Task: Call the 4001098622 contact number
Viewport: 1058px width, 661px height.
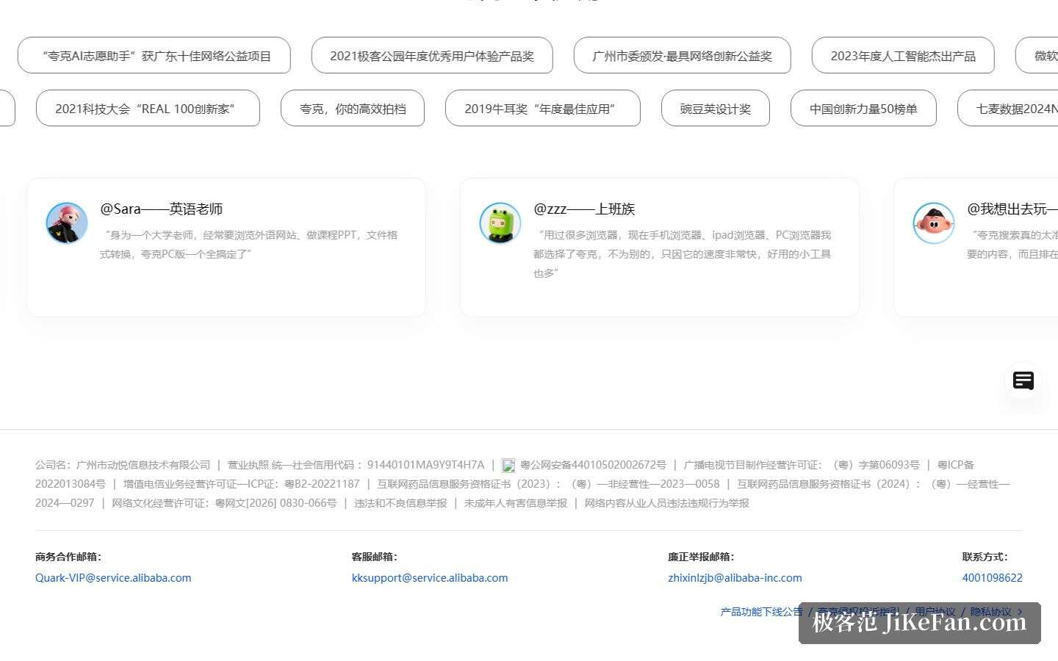Action: click(x=993, y=578)
